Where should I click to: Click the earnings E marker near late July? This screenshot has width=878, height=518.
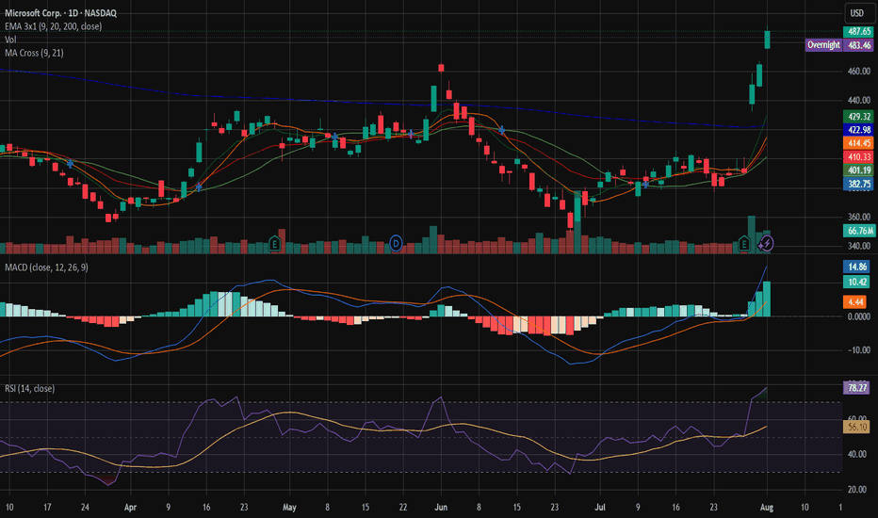(x=743, y=244)
